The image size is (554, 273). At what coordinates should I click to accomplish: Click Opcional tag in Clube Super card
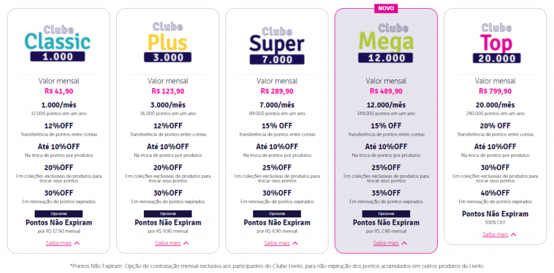pyautogui.click(x=276, y=214)
